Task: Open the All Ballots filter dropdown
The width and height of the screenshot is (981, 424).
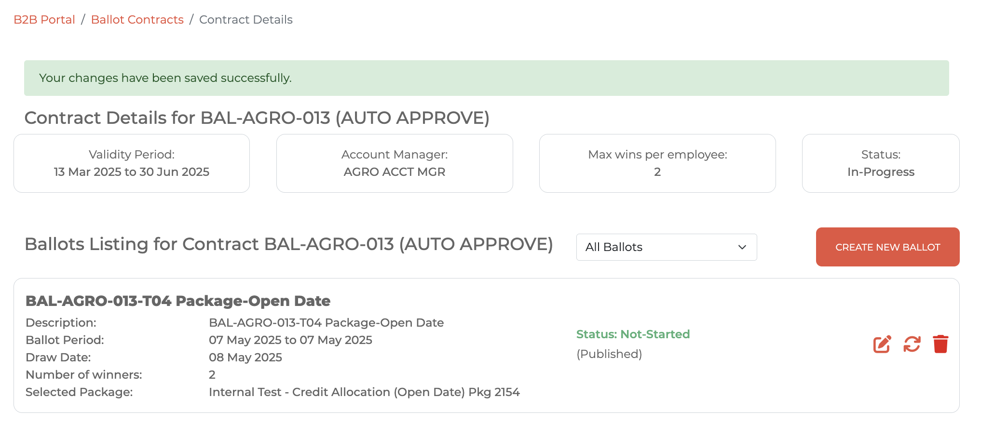Action: point(666,247)
